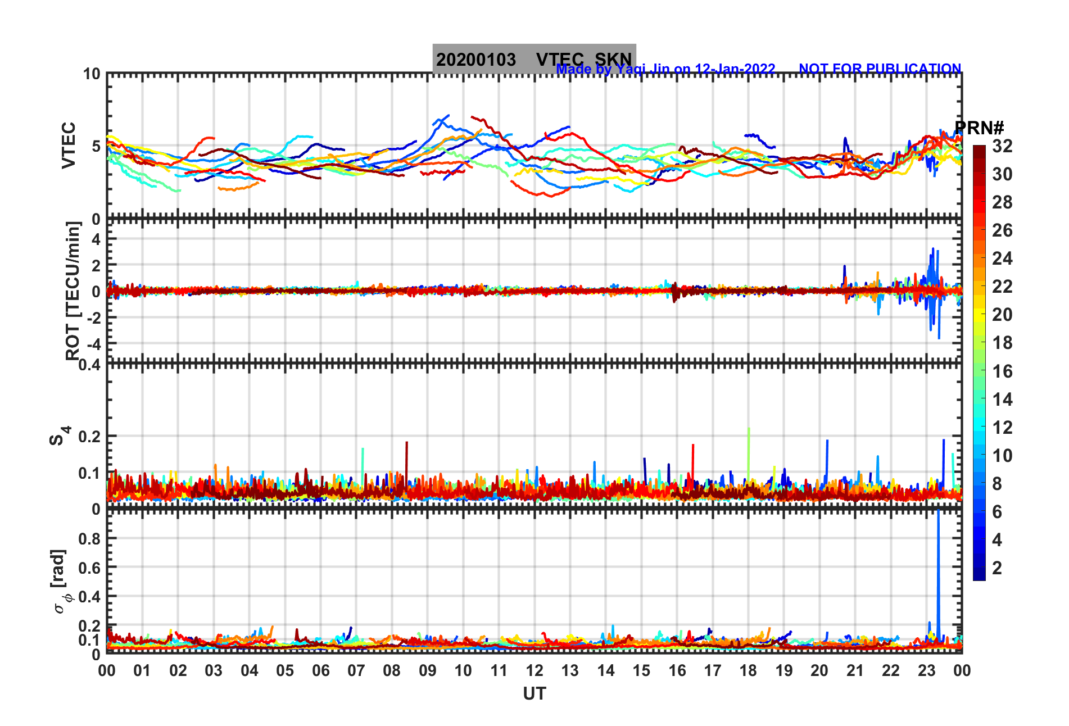
Task: Select the "23" hour tick on UT axis
Action: (x=926, y=670)
